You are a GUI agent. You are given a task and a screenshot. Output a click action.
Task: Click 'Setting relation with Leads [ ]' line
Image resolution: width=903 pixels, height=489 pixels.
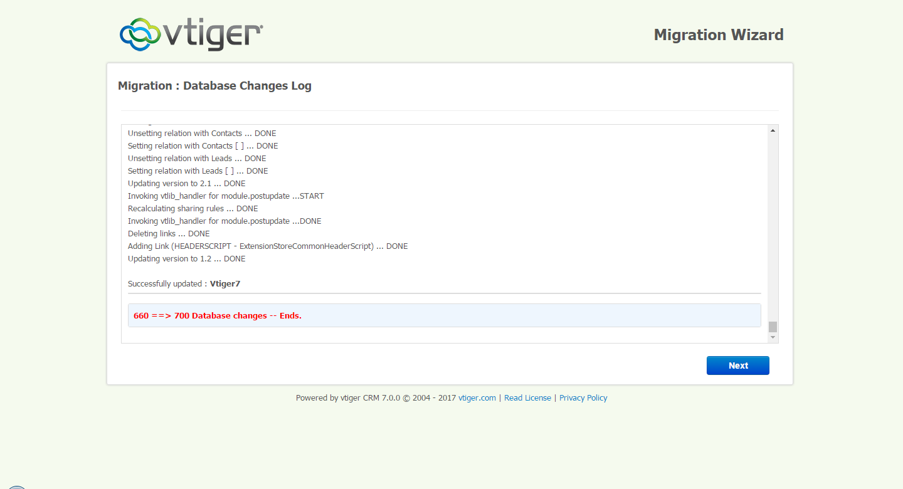[198, 171]
